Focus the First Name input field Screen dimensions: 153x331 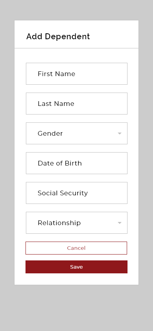pyautogui.click(x=76, y=74)
